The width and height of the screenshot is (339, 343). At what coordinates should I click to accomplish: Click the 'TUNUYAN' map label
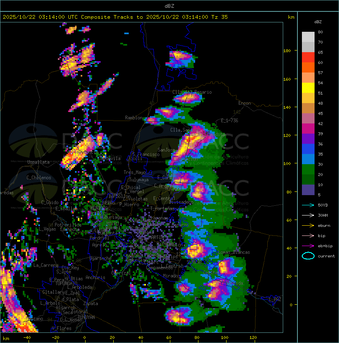click(86, 317)
